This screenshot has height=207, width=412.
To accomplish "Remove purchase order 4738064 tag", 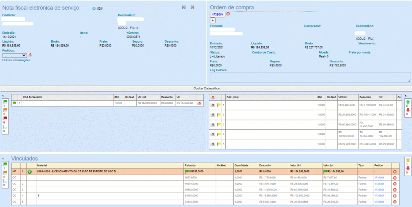I will pos(228,14).
